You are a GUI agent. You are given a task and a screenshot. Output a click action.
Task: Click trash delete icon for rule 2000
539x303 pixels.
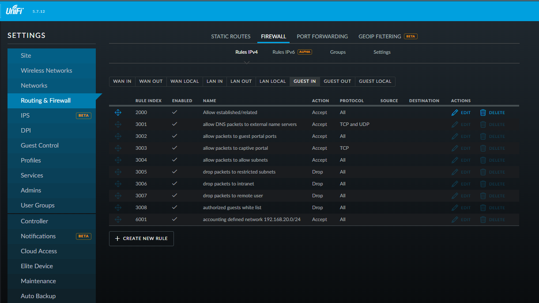[x=483, y=113]
